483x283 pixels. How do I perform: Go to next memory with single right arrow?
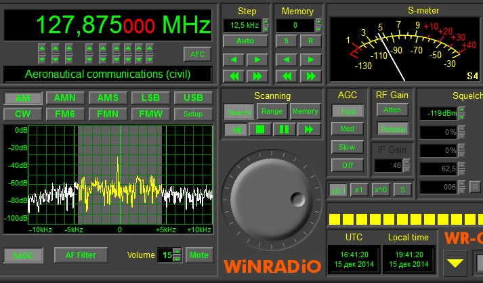pos(310,60)
